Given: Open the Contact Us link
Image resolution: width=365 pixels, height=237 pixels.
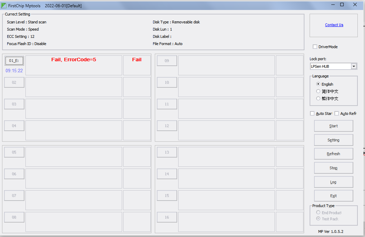Looking at the screenshot, I should coord(334,25).
